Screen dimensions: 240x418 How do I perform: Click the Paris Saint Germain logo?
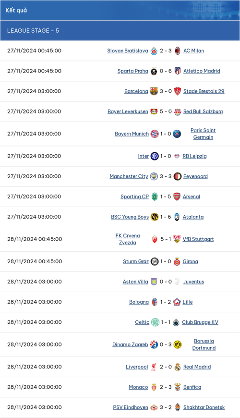click(177, 134)
